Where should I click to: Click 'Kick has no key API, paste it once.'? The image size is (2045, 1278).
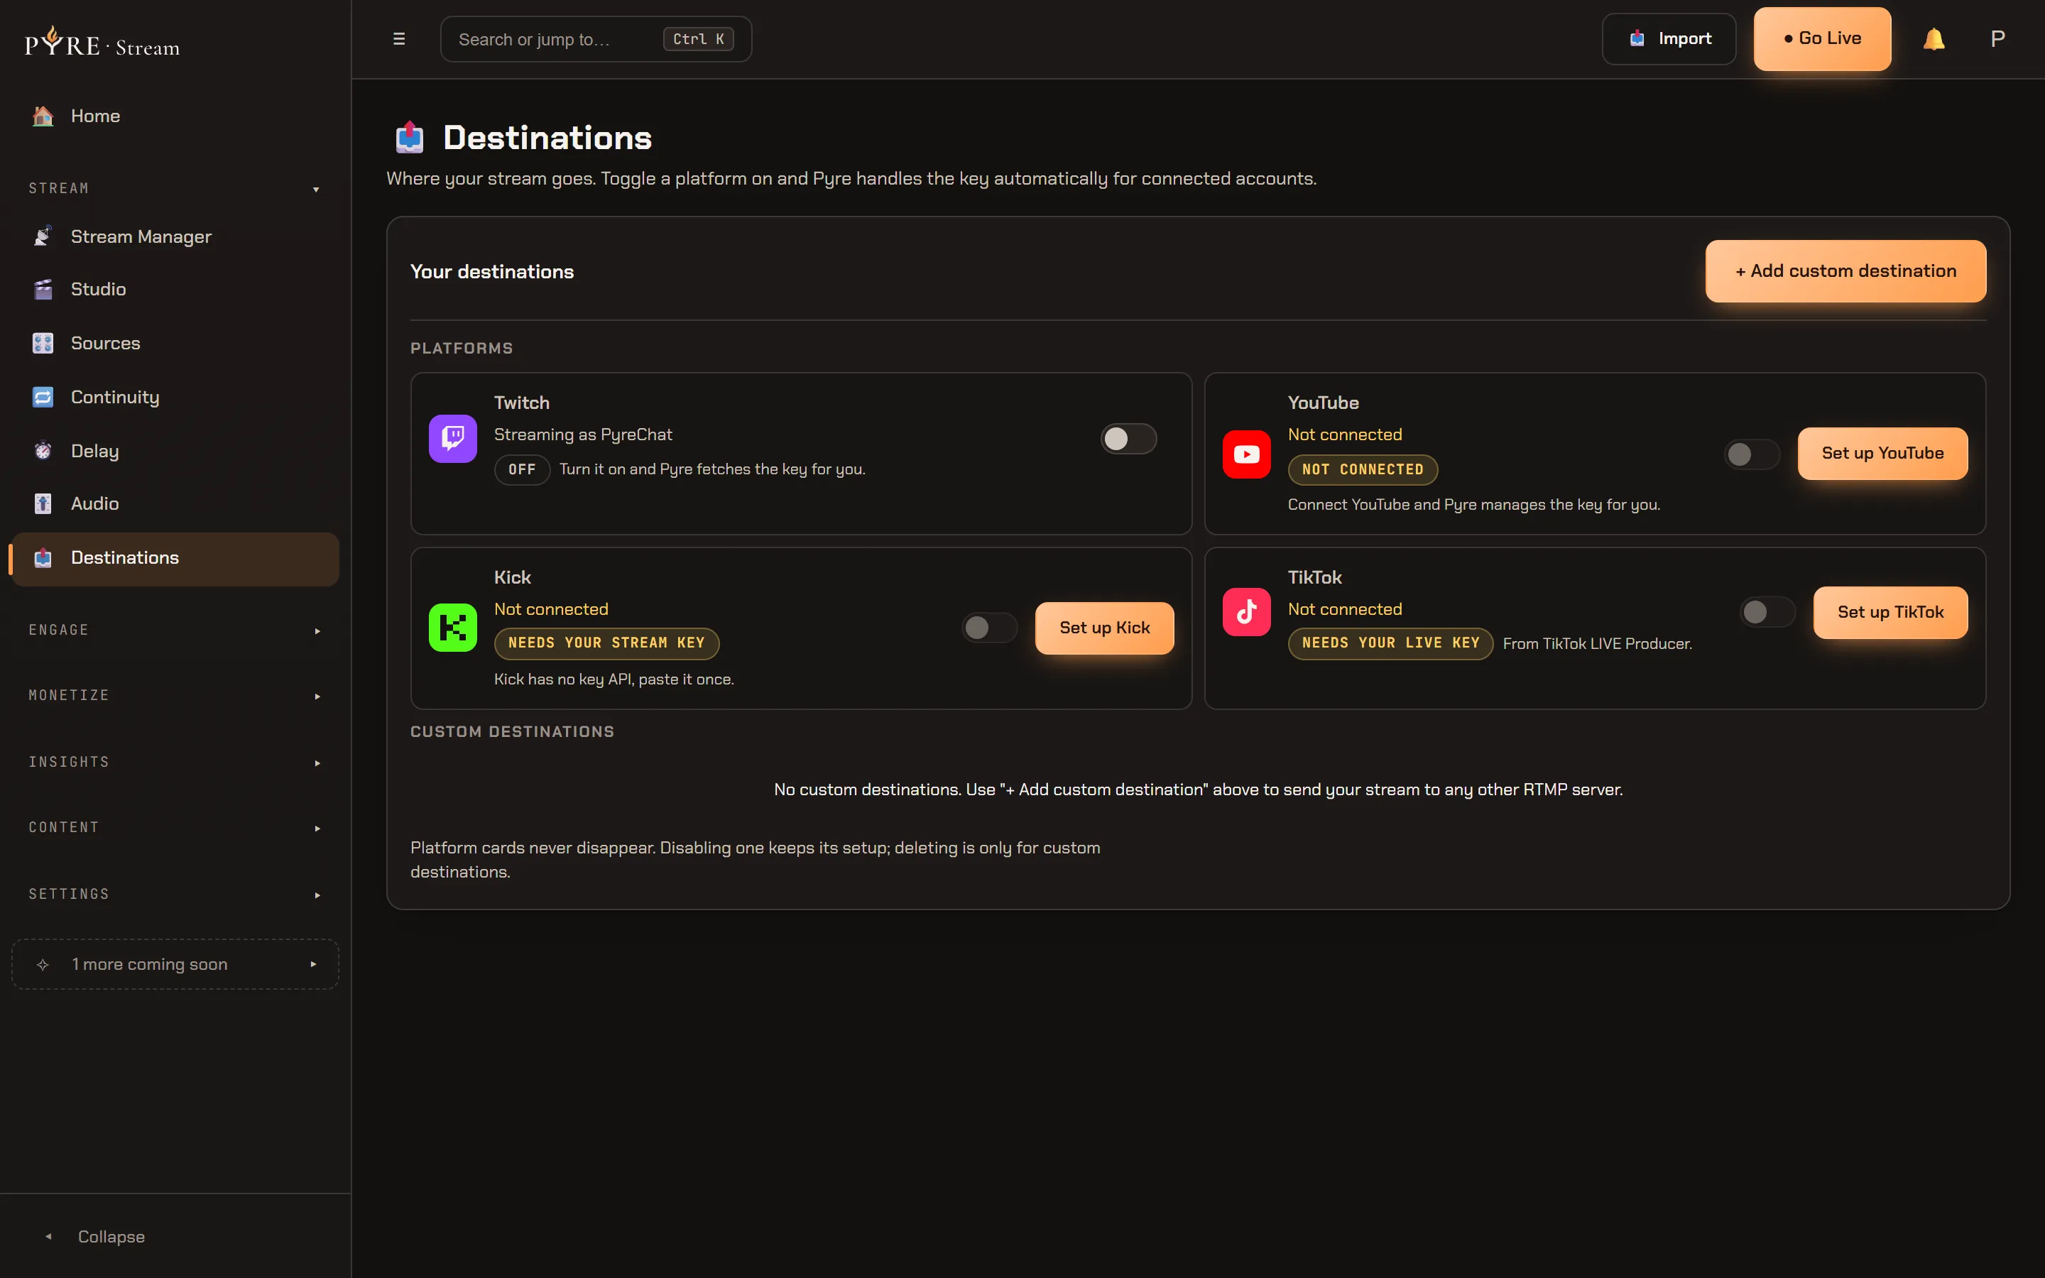click(613, 679)
